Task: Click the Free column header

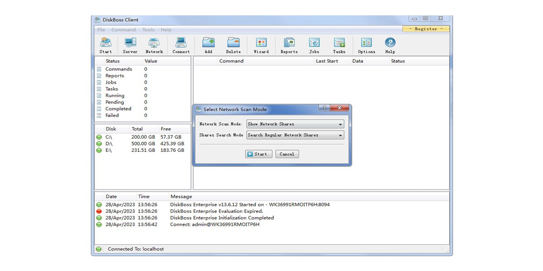Action: point(166,129)
